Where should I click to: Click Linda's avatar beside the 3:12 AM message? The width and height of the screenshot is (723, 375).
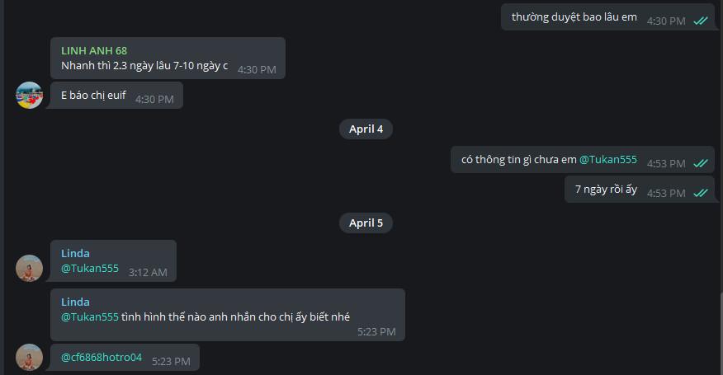tap(30, 268)
